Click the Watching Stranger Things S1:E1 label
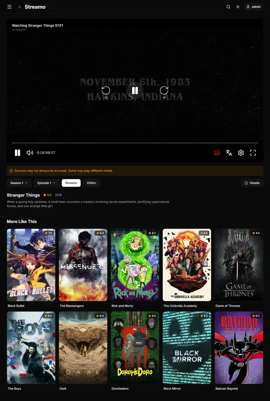Image resolution: width=270 pixels, height=401 pixels. click(38, 25)
